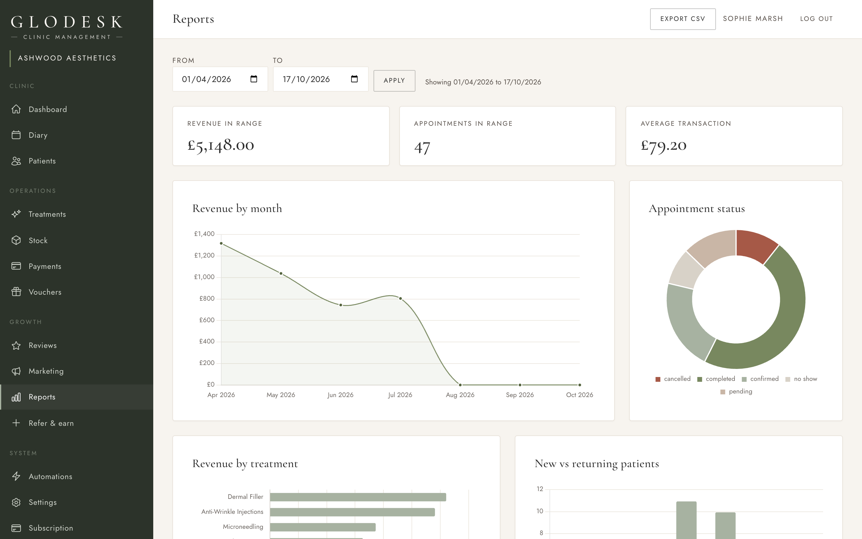Viewport: 862px width, 539px height.
Task: Open Refer & earn
Action: [x=77, y=423]
